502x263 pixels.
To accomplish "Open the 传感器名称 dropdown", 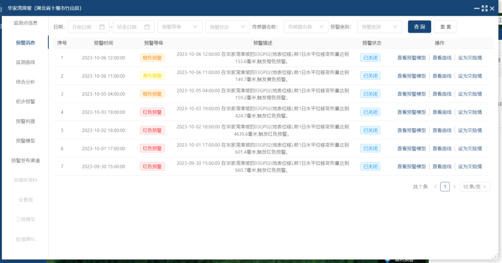I will (x=306, y=27).
